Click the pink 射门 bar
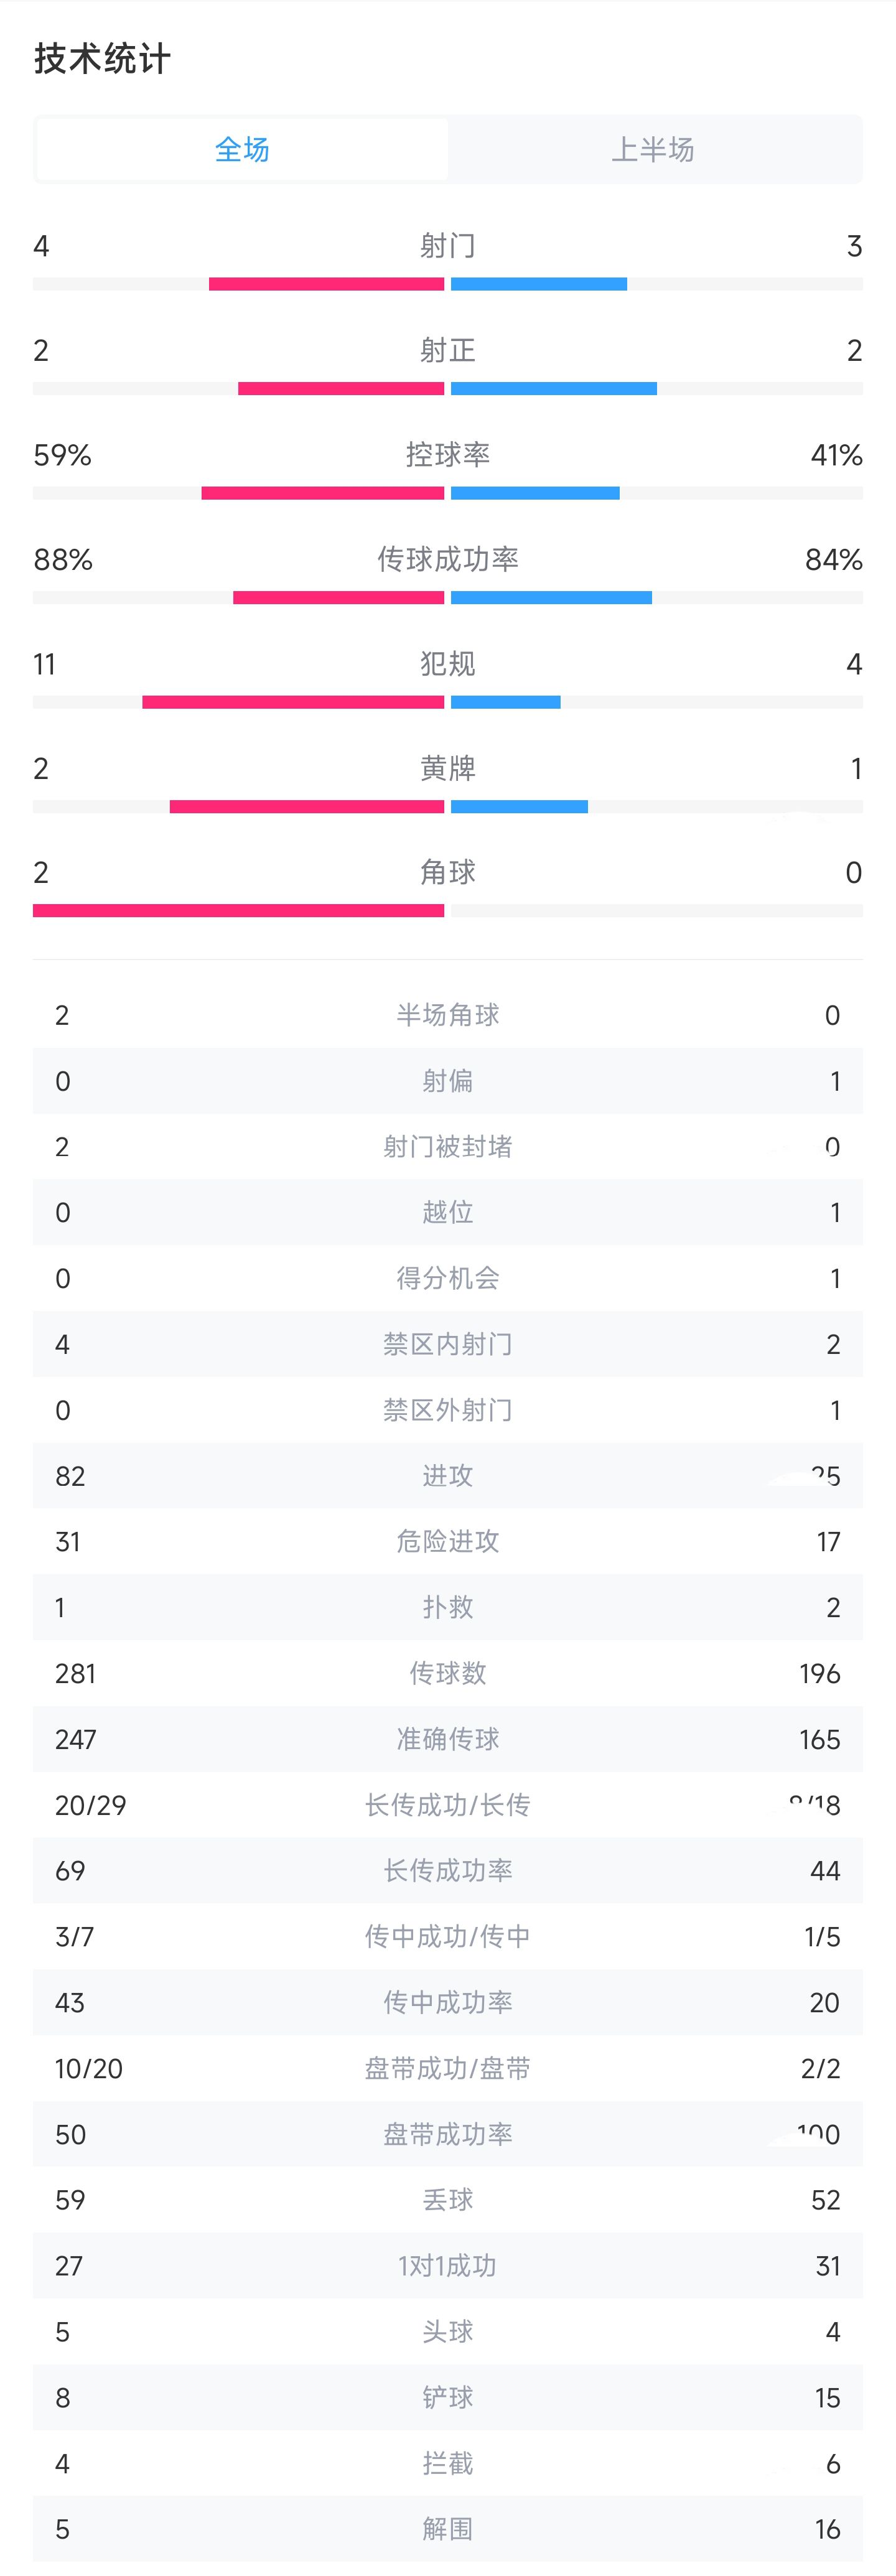 [x=326, y=285]
